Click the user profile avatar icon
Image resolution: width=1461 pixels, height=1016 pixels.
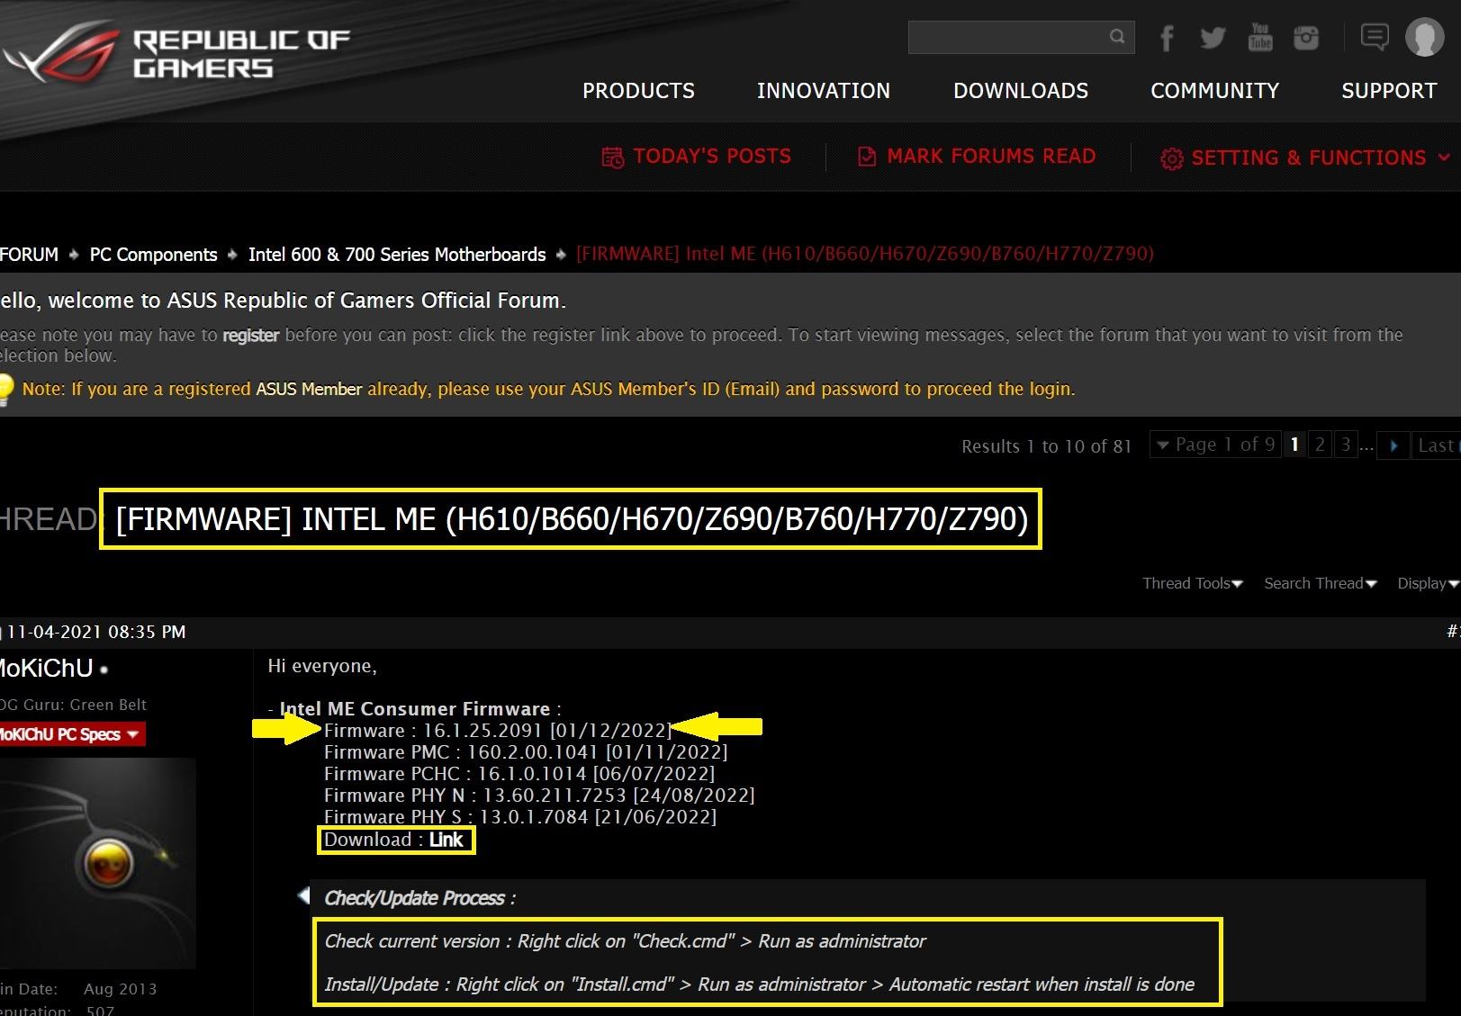click(x=1425, y=38)
